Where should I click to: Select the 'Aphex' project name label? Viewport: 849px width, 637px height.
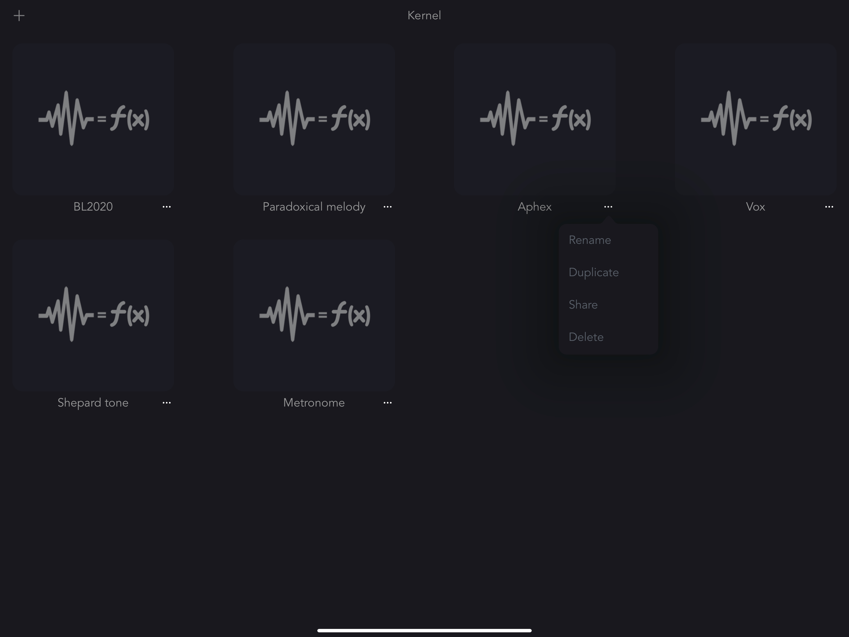pyautogui.click(x=535, y=207)
